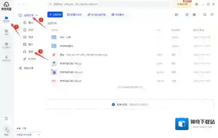Open the recent files entry with the clock icon
The width and height of the screenshot is (218, 138).
[x=28, y=23]
